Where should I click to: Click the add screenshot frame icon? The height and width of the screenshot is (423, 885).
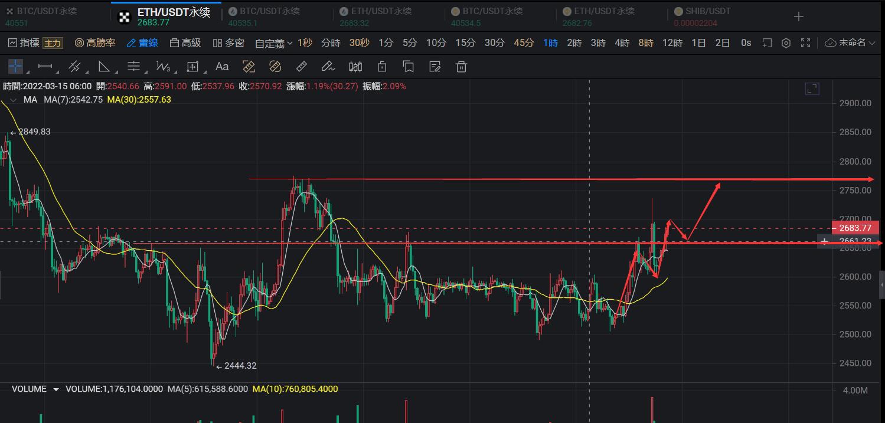coord(767,42)
